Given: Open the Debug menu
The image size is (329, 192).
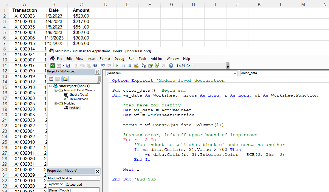Looking at the screenshot, I should [x=119, y=59].
